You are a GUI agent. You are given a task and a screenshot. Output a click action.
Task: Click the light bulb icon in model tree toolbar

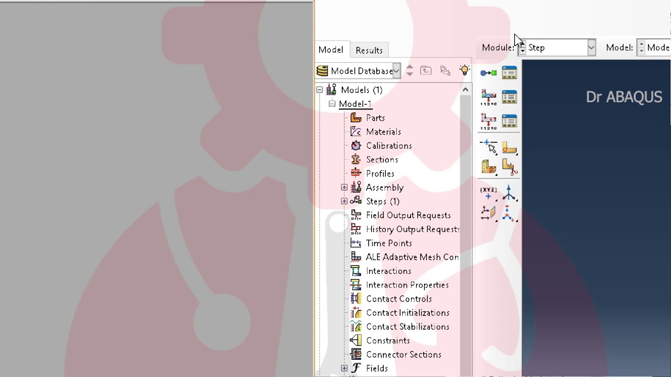tap(464, 70)
